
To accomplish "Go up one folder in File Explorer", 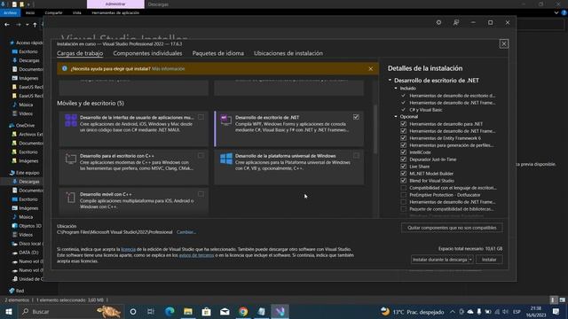I will click(x=35, y=25).
